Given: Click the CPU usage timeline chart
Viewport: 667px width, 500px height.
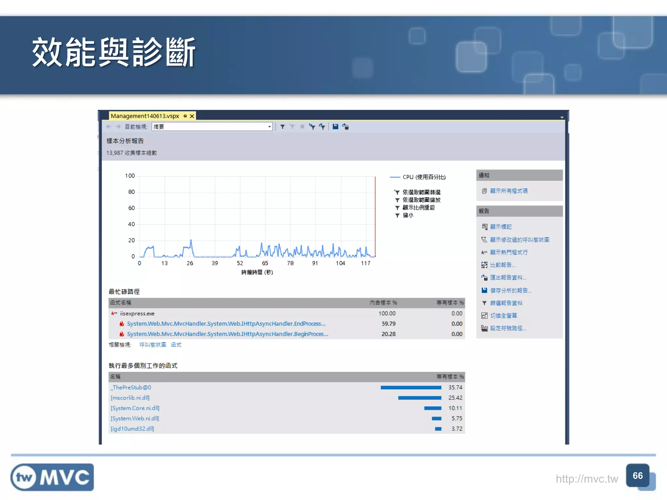Looking at the screenshot, I should click(x=257, y=216).
